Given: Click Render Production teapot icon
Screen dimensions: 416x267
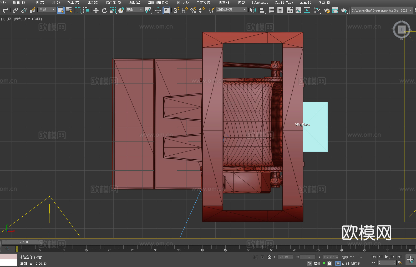Looking at the screenshot, I should point(344,10).
